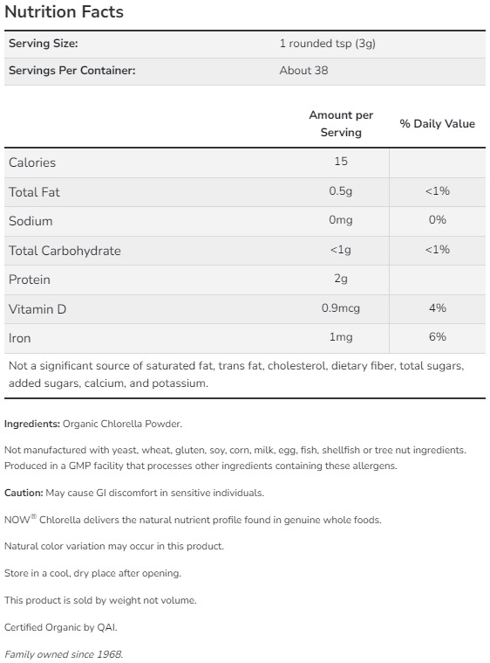This screenshot has width=490, height=663.
Task: Click the % Daily Value column header
Action: [437, 123]
